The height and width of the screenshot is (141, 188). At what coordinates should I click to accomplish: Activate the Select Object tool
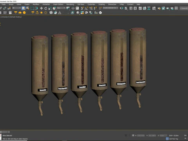pyautogui.click(x=23, y=8)
